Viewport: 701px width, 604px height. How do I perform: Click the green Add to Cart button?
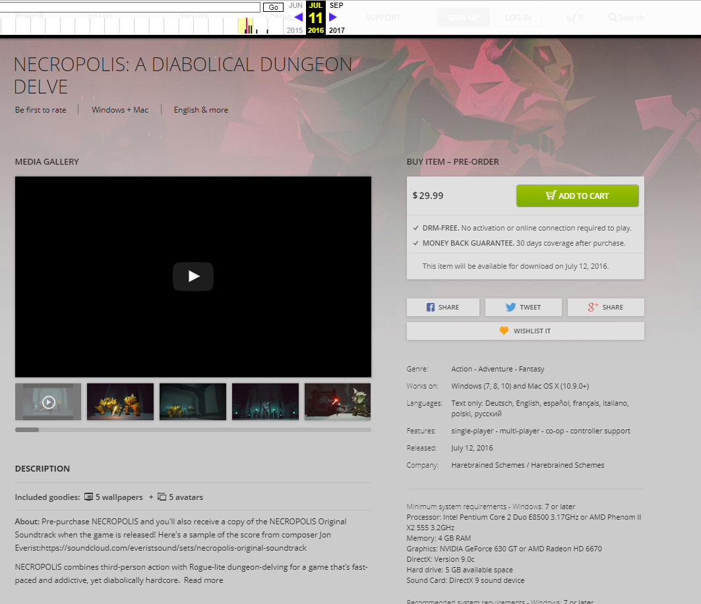[x=577, y=196]
